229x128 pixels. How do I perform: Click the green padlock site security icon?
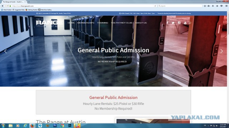tap(10, 6)
